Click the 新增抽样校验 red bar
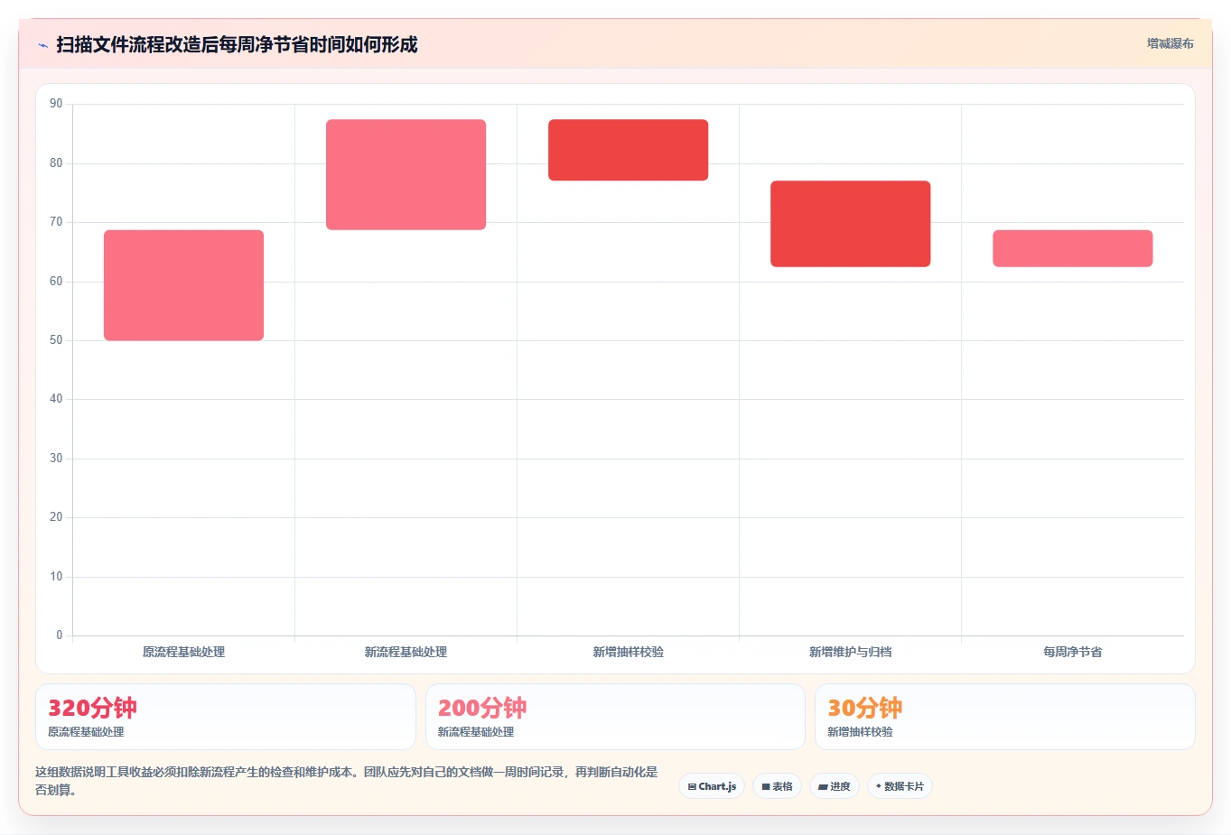 click(628, 150)
